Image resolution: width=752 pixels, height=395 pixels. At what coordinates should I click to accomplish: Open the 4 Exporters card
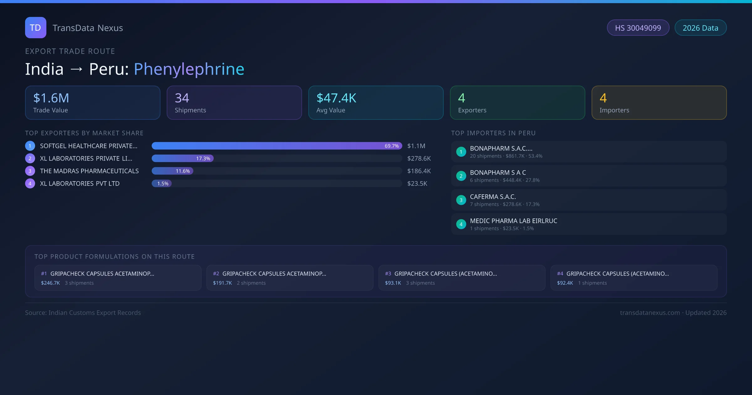click(517, 103)
